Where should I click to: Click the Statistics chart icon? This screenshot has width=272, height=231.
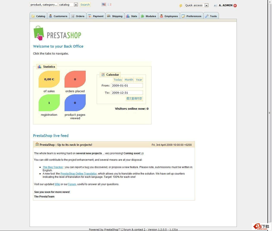pyautogui.click(x=40, y=67)
